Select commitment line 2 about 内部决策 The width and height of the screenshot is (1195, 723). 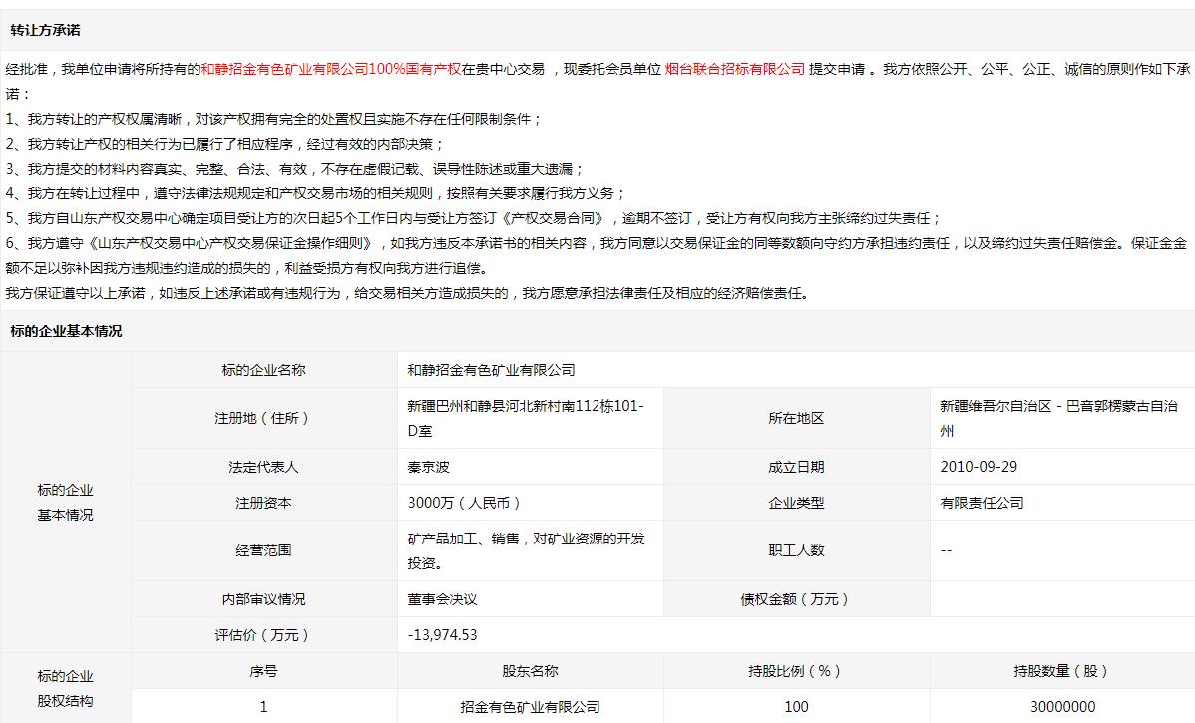(224, 144)
